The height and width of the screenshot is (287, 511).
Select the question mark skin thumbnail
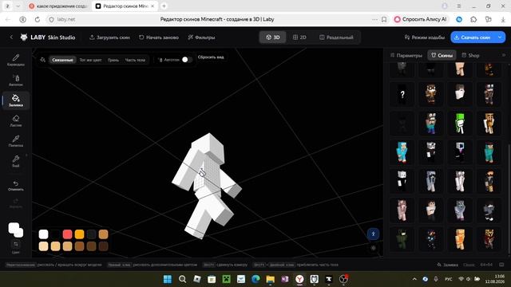click(x=402, y=94)
